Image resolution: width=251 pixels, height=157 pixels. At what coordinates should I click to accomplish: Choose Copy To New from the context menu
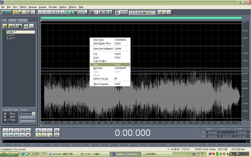click(x=110, y=61)
